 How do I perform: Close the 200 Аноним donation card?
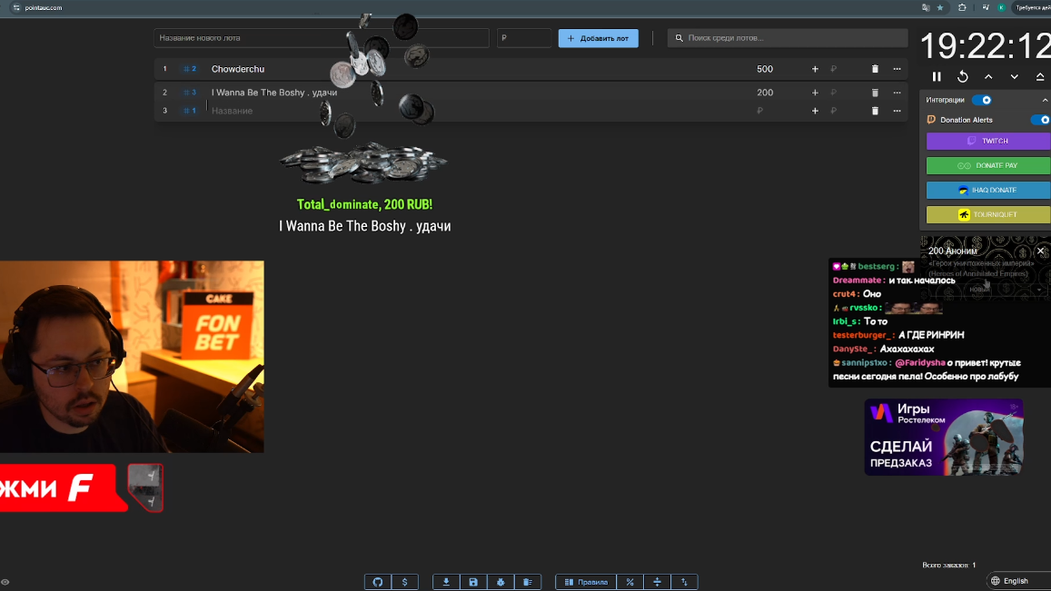pyautogui.click(x=1040, y=251)
